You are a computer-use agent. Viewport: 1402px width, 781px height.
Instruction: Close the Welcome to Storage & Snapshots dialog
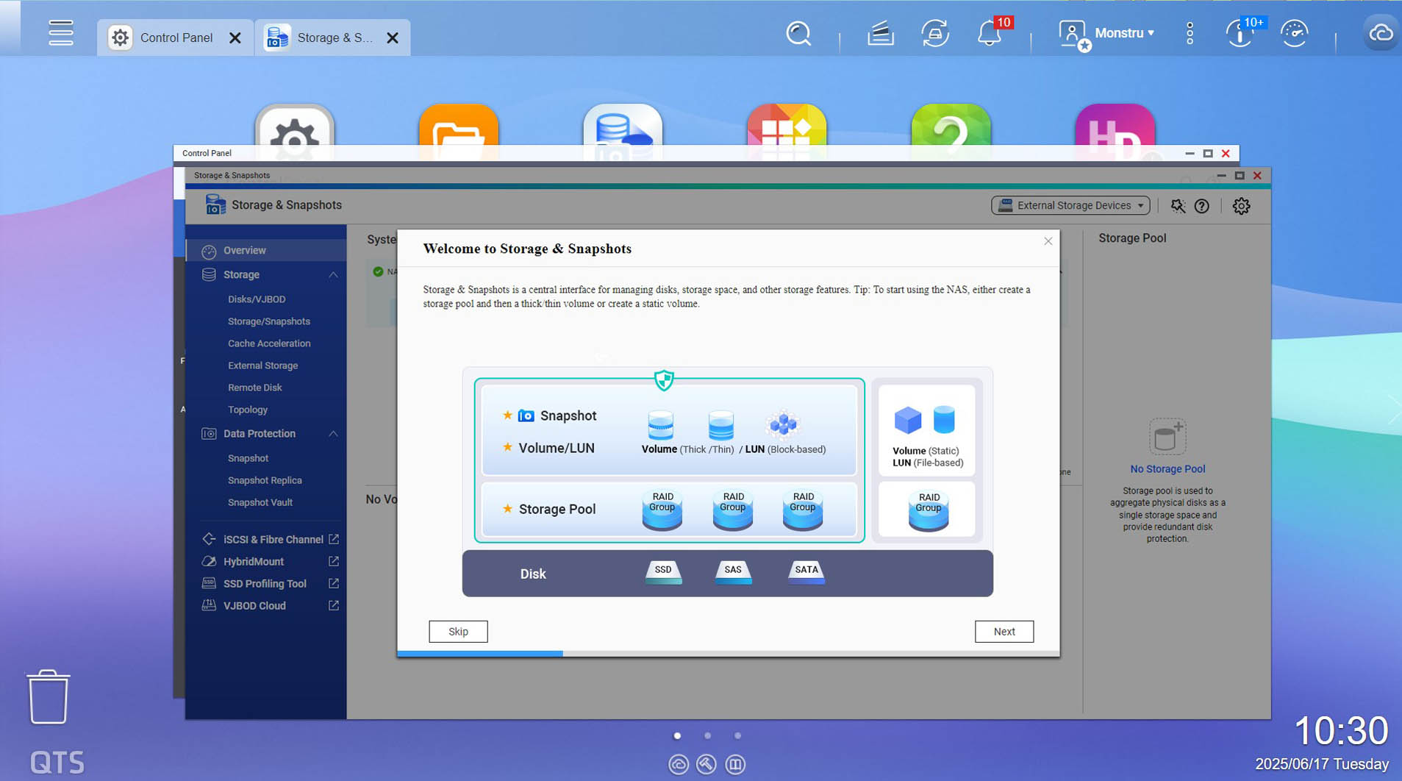(1048, 241)
